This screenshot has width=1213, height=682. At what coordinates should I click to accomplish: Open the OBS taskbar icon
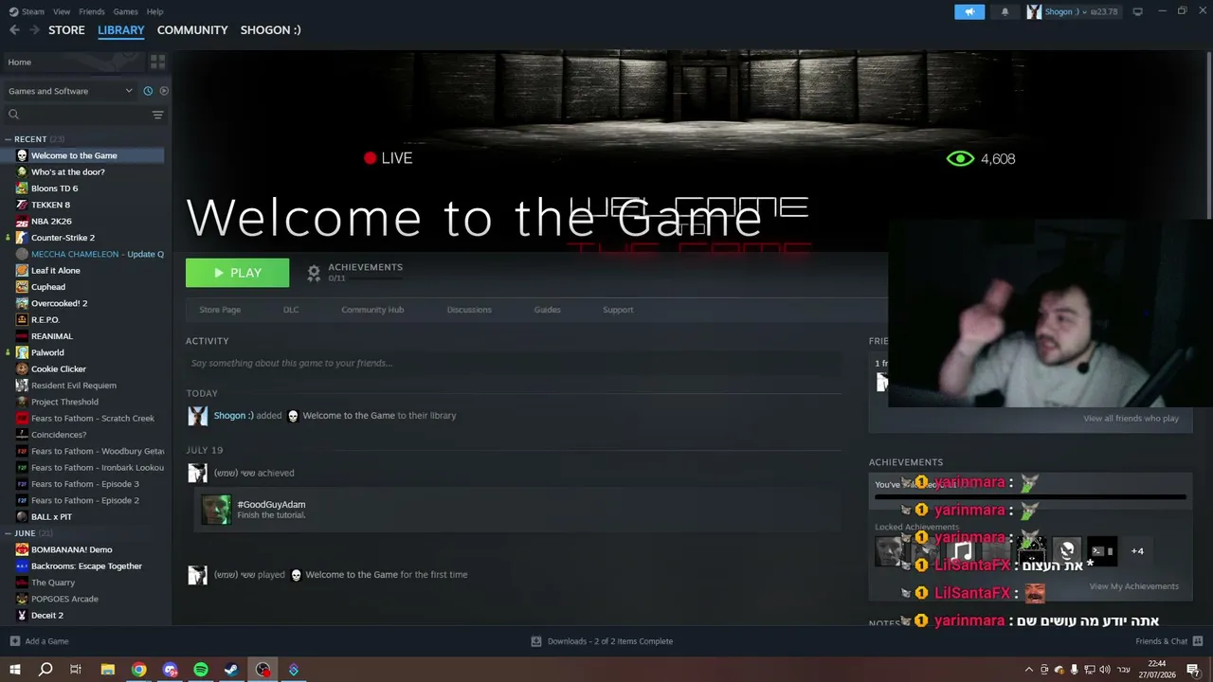[x=263, y=670]
